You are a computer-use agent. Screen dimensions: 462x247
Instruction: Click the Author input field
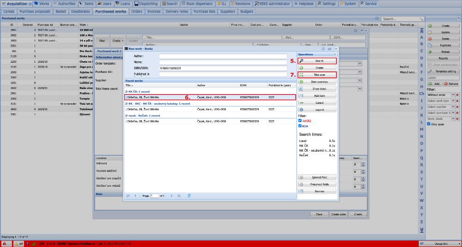tap(223, 56)
